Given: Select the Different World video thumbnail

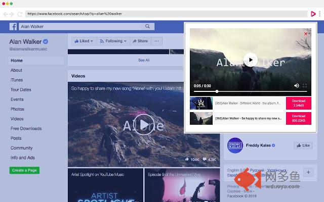Looking at the screenshot, I should point(201,103).
